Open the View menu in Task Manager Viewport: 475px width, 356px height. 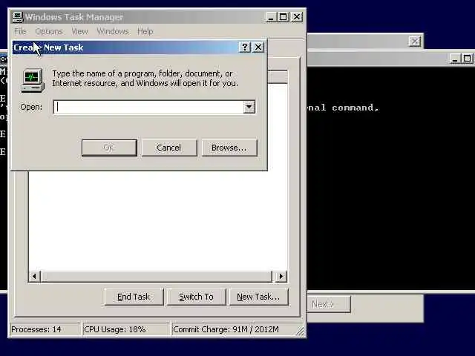[x=79, y=31]
